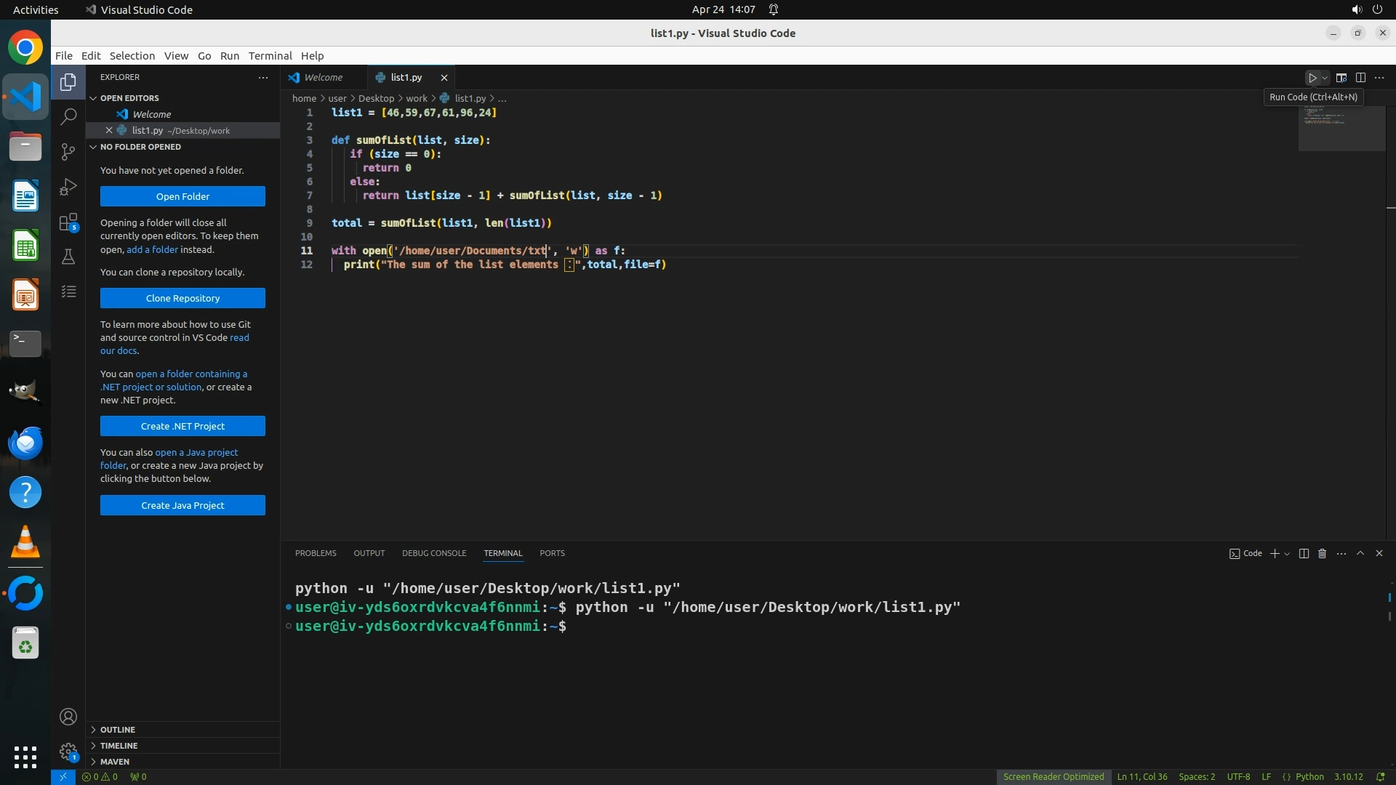Image resolution: width=1396 pixels, height=785 pixels.
Task: Toggle Screen Reader Optimized status item
Action: 1053,777
